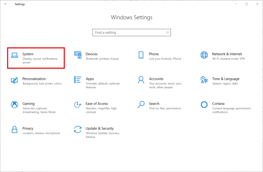Screen dimensions: 263x172
Task: Open Network & Internet title
Action: click(x=227, y=54)
